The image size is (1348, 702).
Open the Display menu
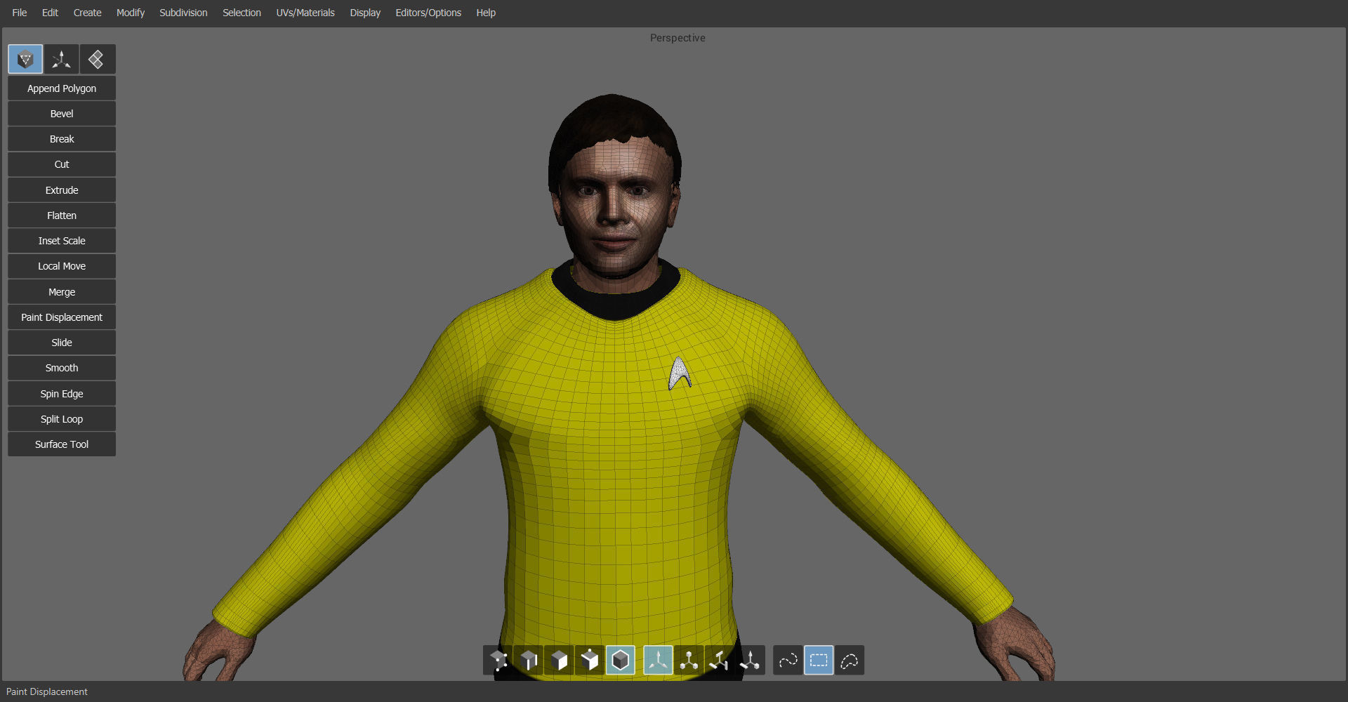tap(365, 13)
